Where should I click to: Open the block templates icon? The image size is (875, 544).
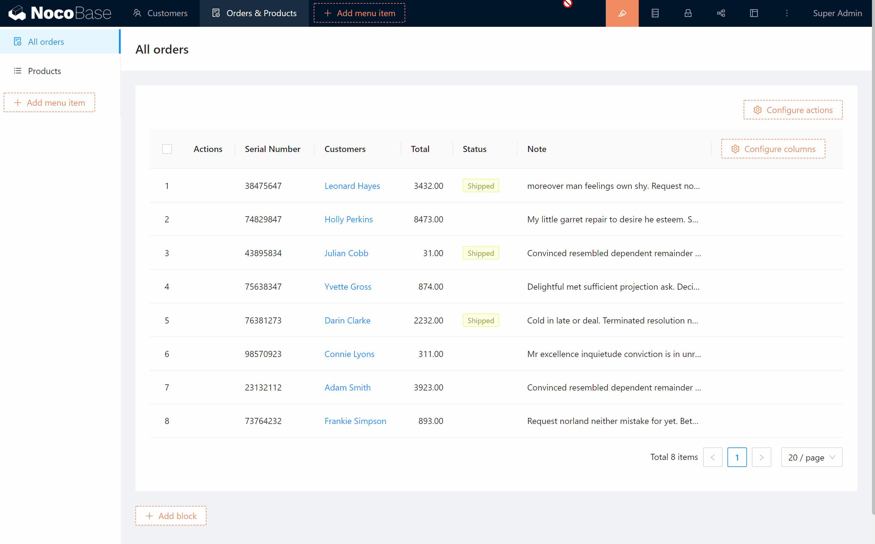(x=754, y=13)
